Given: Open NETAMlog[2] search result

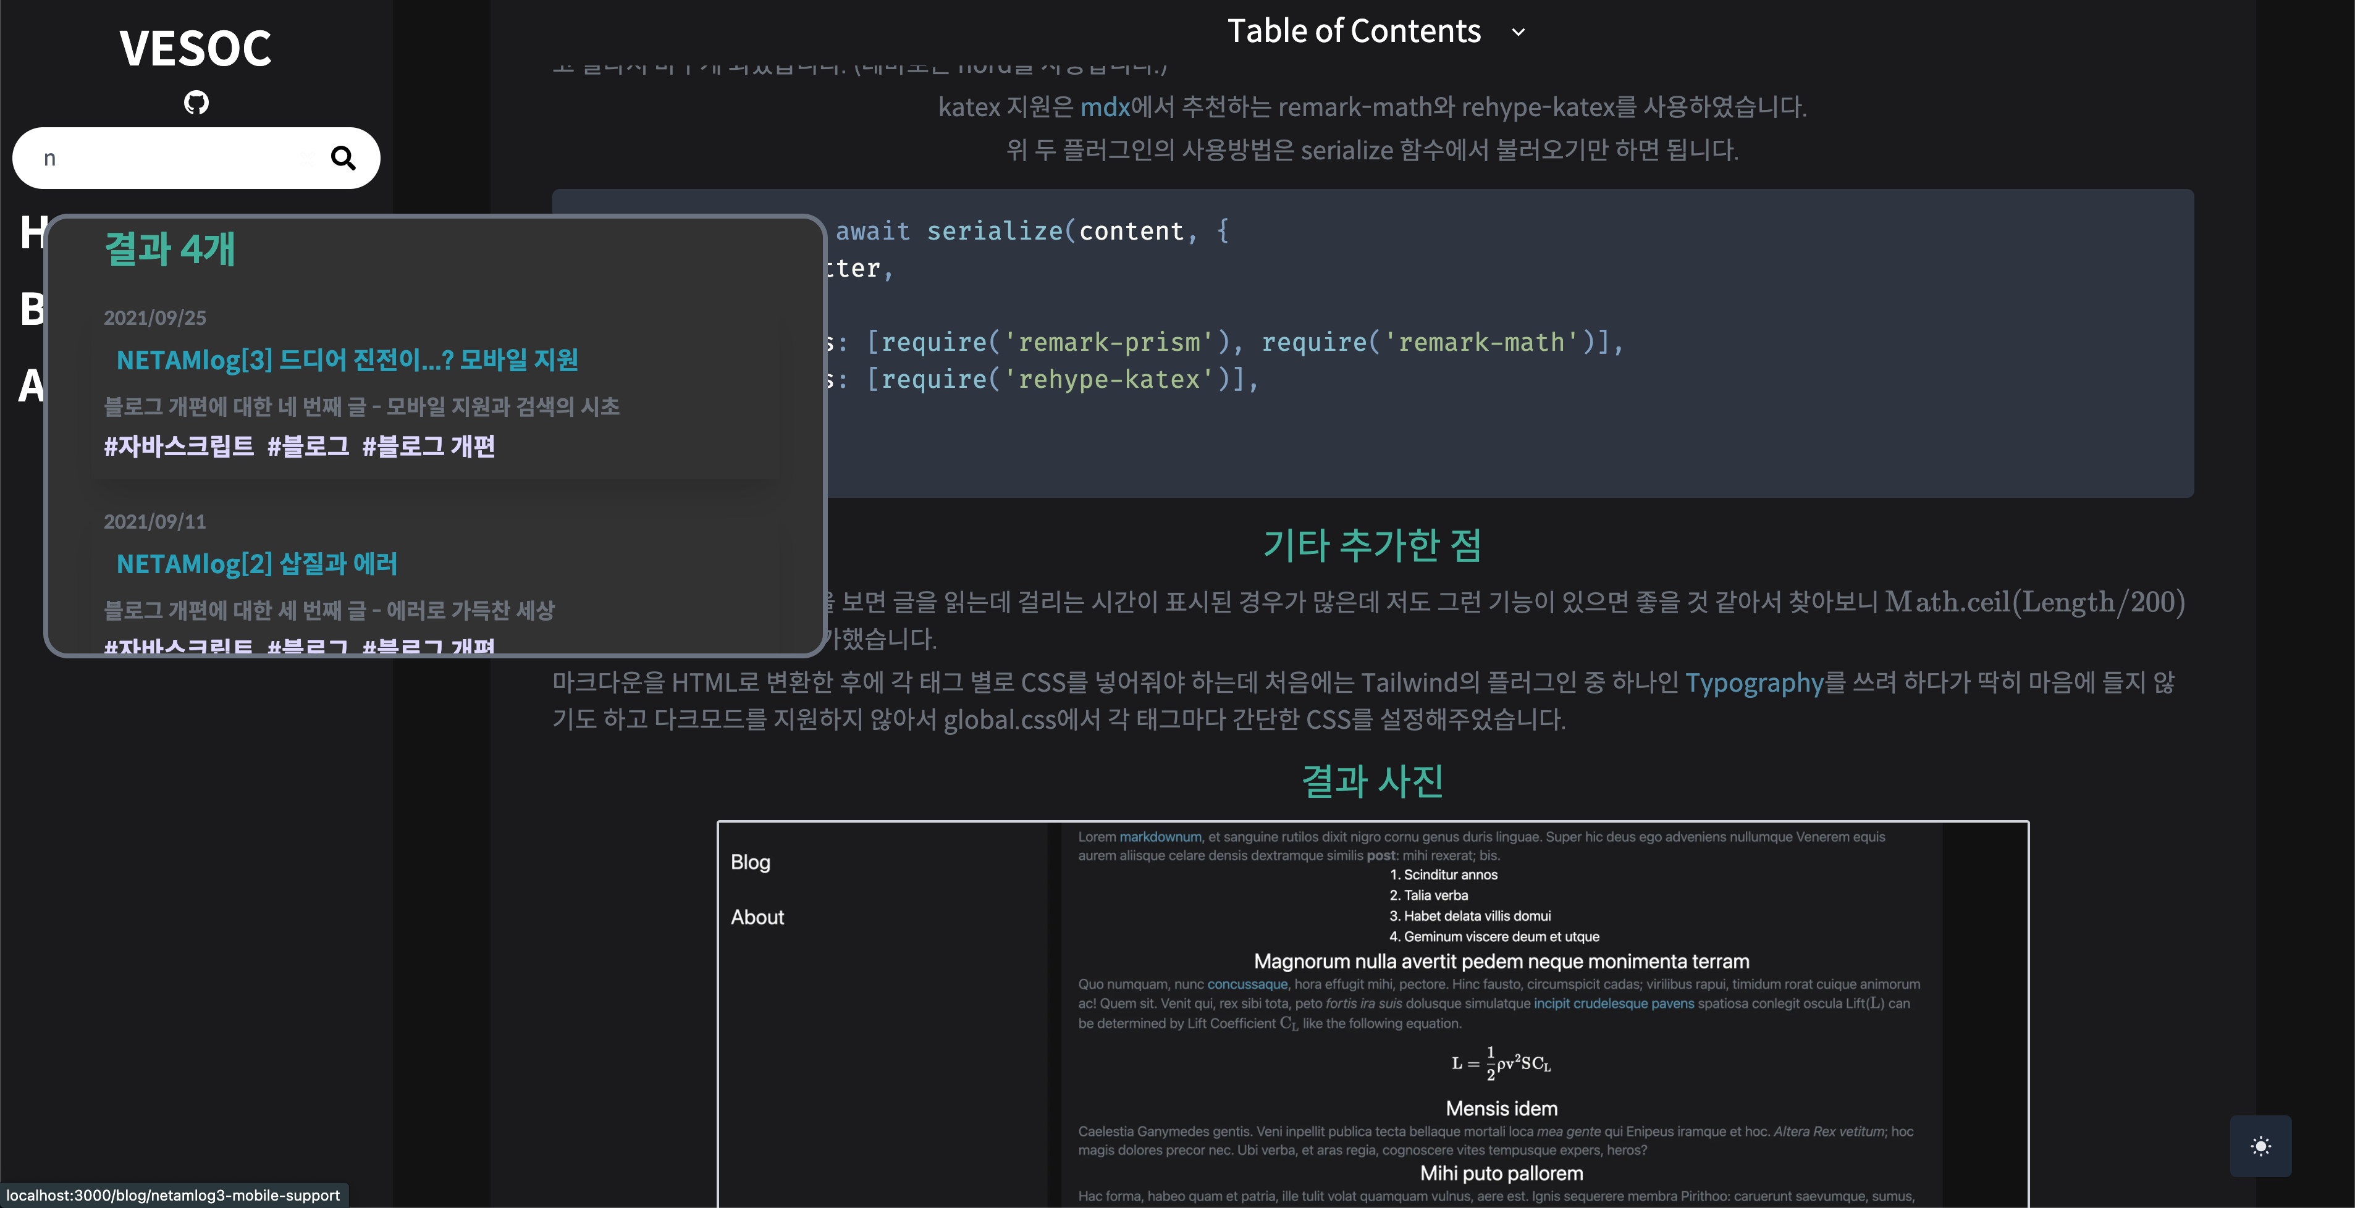Looking at the screenshot, I should 257,564.
